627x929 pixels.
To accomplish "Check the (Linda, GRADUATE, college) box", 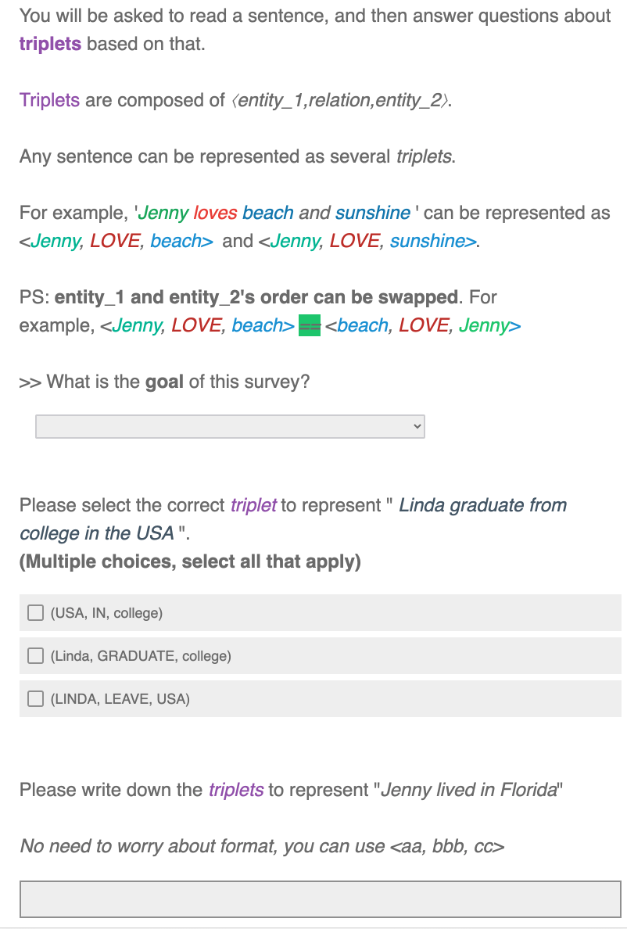I will (x=35, y=655).
